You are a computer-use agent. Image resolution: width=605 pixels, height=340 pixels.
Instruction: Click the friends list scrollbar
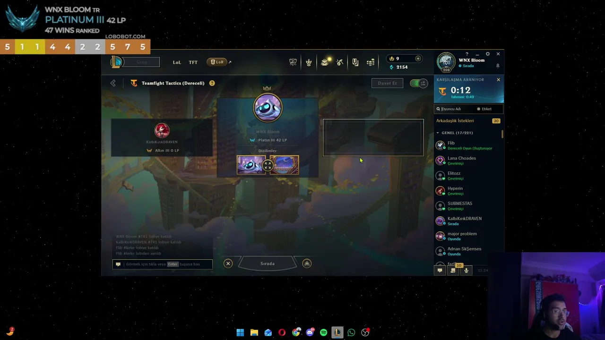502,134
